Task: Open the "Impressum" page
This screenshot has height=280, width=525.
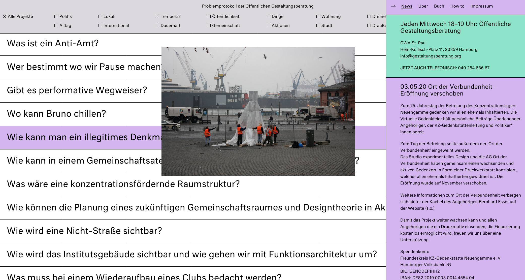Action: [x=481, y=6]
